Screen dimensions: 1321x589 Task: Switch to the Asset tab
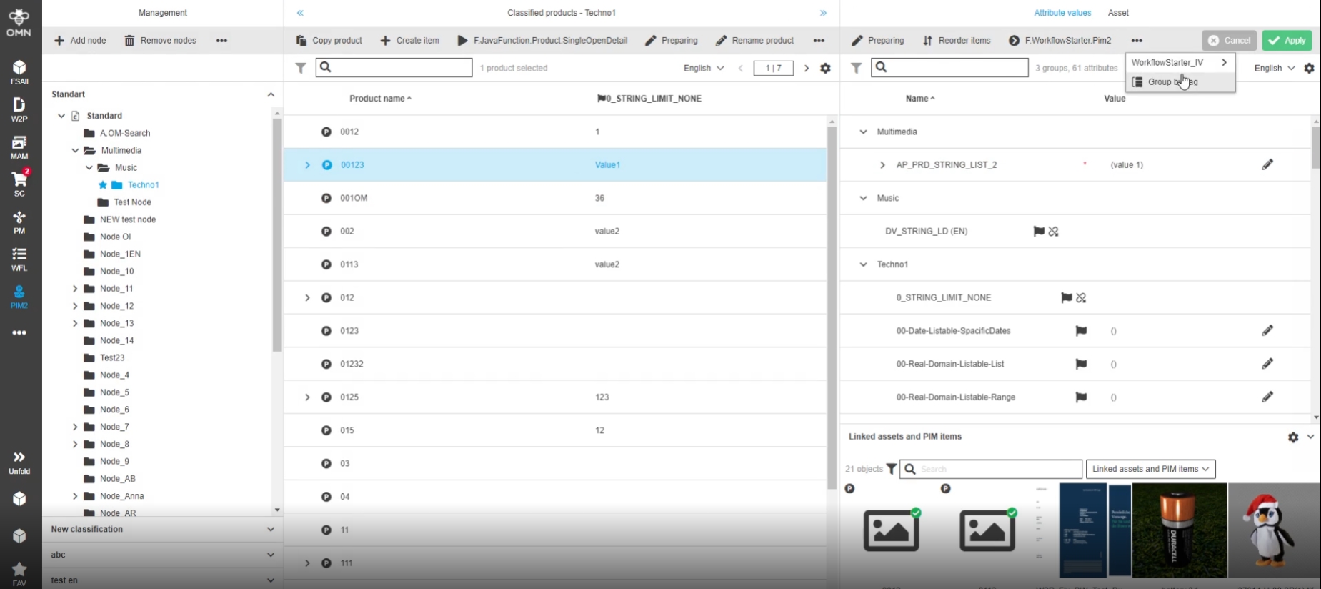tap(1118, 13)
